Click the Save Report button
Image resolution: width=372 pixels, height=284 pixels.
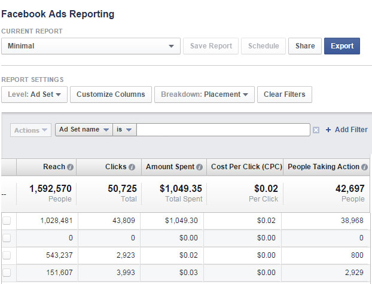point(211,46)
